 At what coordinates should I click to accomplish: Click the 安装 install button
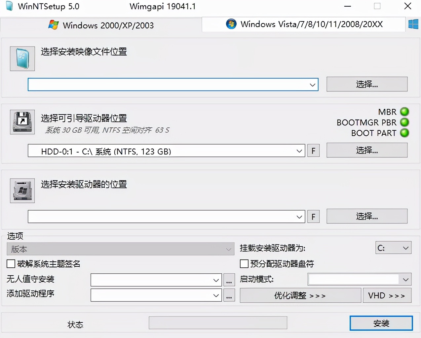381,323
